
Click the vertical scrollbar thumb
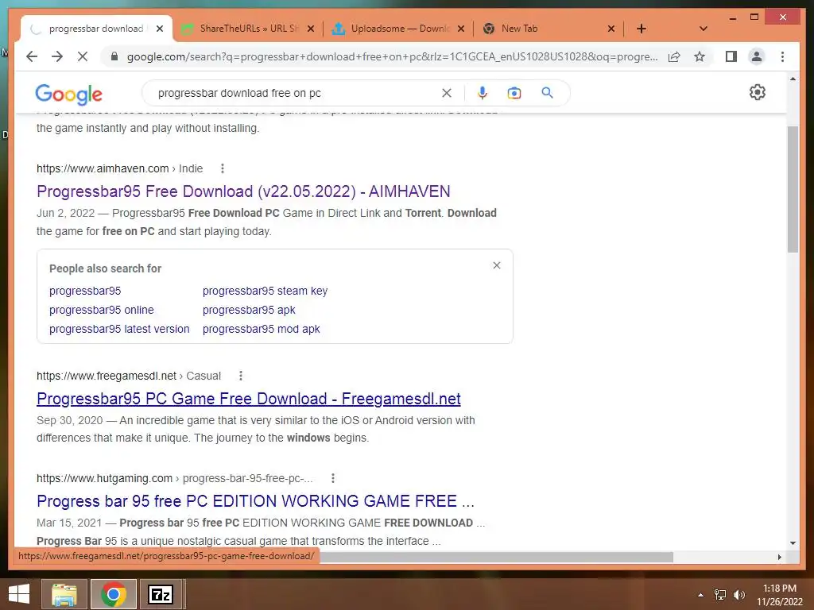(x=793, y=189)
